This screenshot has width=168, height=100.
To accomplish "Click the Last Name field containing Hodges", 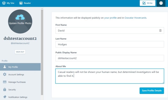I will (110, 44).
